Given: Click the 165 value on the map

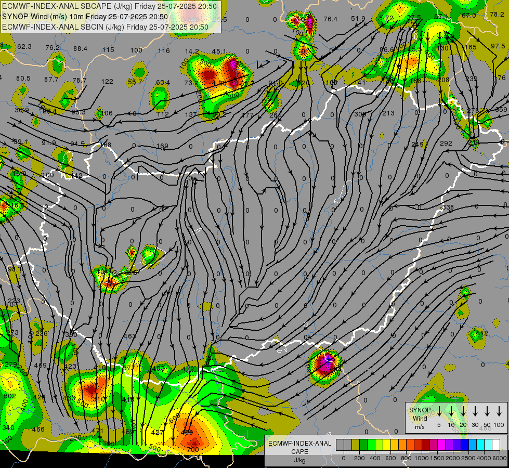Looking at the screenshot, I should (x=471, y=47).
